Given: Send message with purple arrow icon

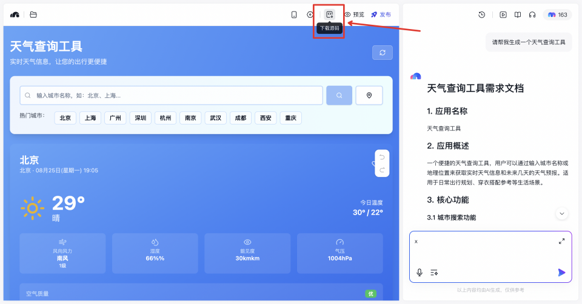Looking at the screenshot, I should pyautogui.click(x=561, y=273).
